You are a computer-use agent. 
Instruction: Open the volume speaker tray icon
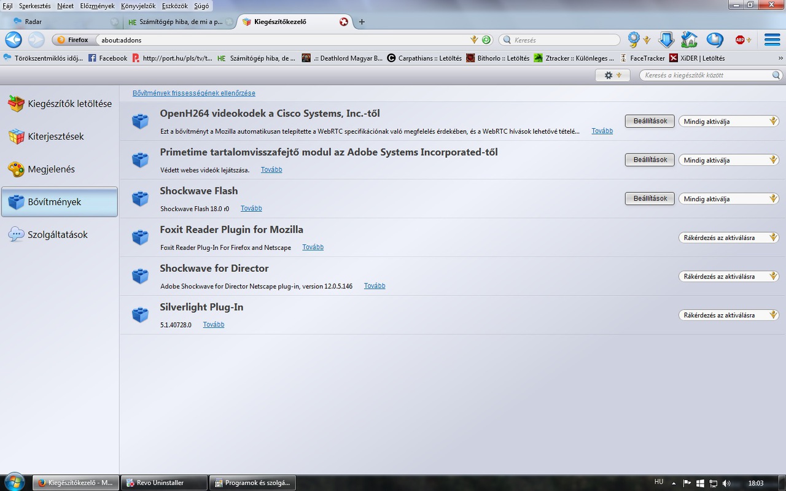(x=726, y=483)
